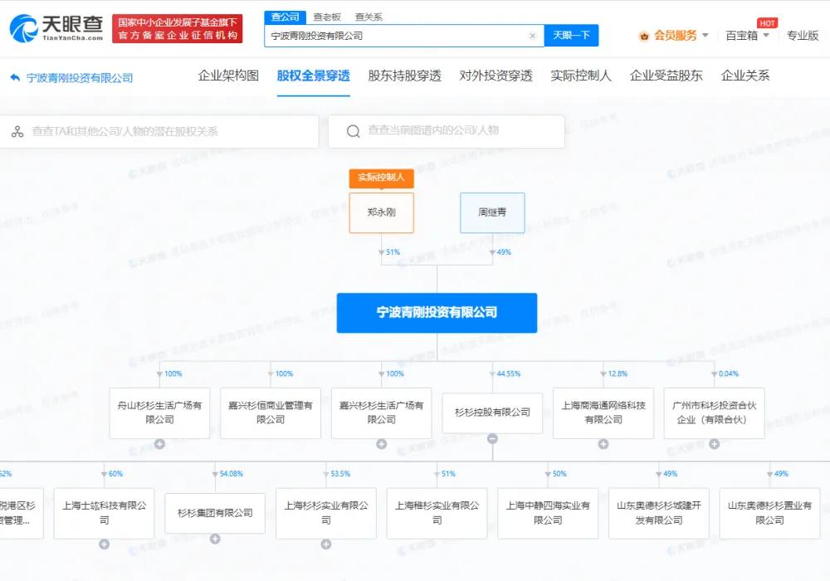The width and height of the screenshot is (830, 581).
Task: Select the 周继青 shareholder node
Action: click(492, 212)
